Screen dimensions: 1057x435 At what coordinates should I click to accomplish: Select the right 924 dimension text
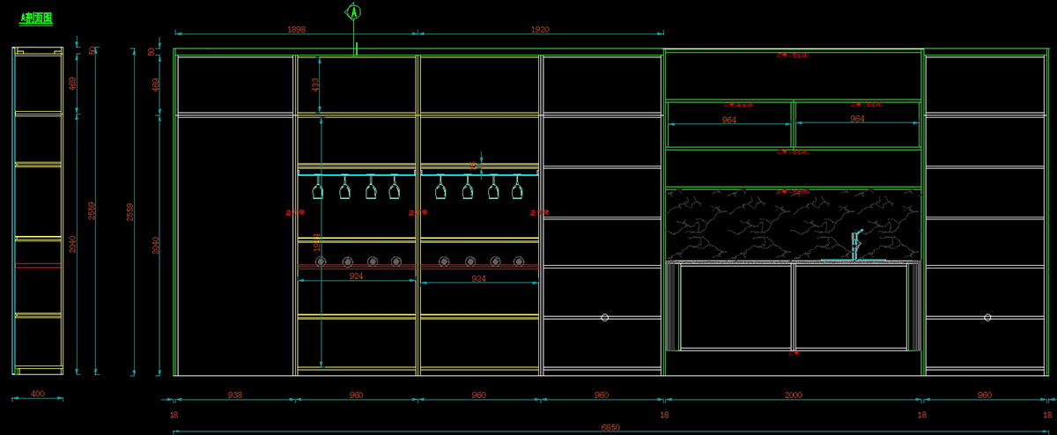click(x=479, y=278)
